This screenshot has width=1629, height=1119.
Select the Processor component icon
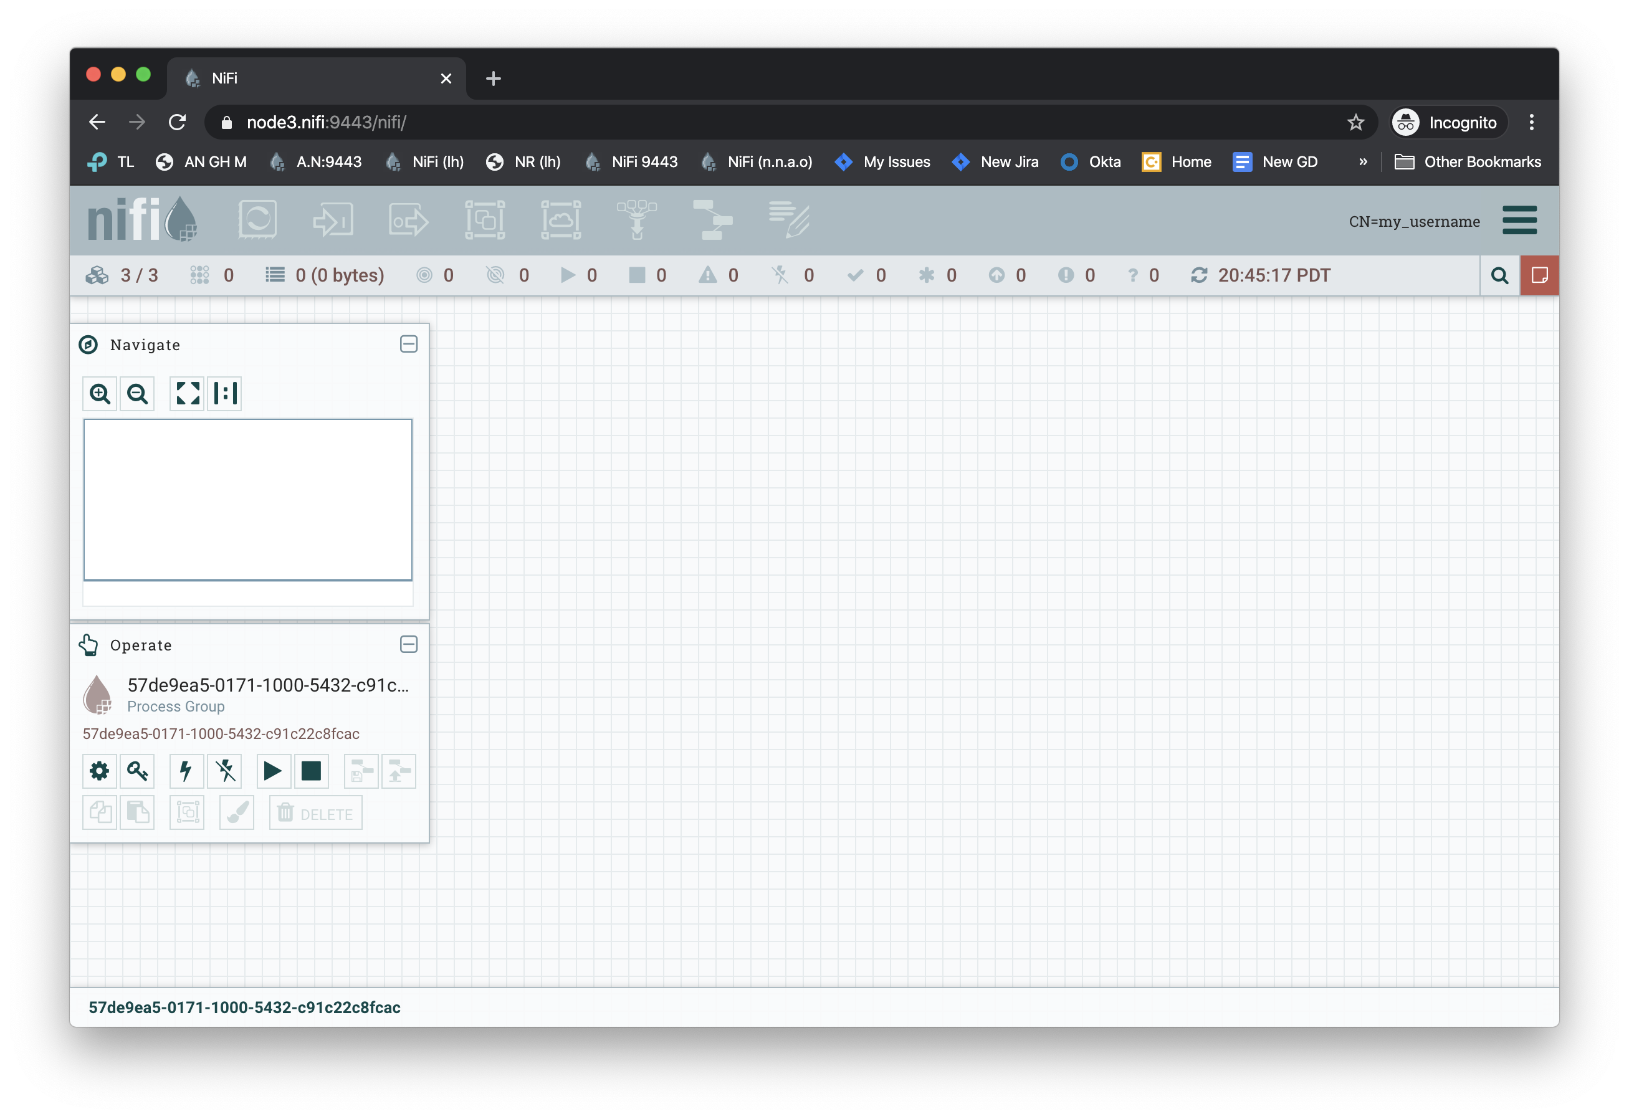257,220
